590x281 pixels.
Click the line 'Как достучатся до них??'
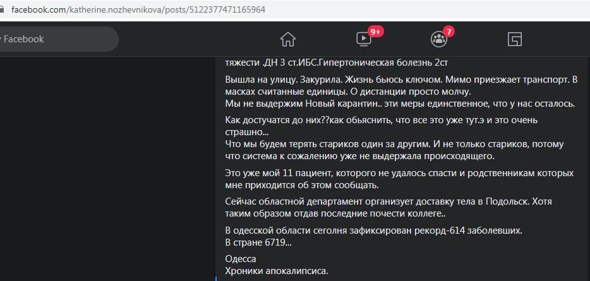coord(382,121)
